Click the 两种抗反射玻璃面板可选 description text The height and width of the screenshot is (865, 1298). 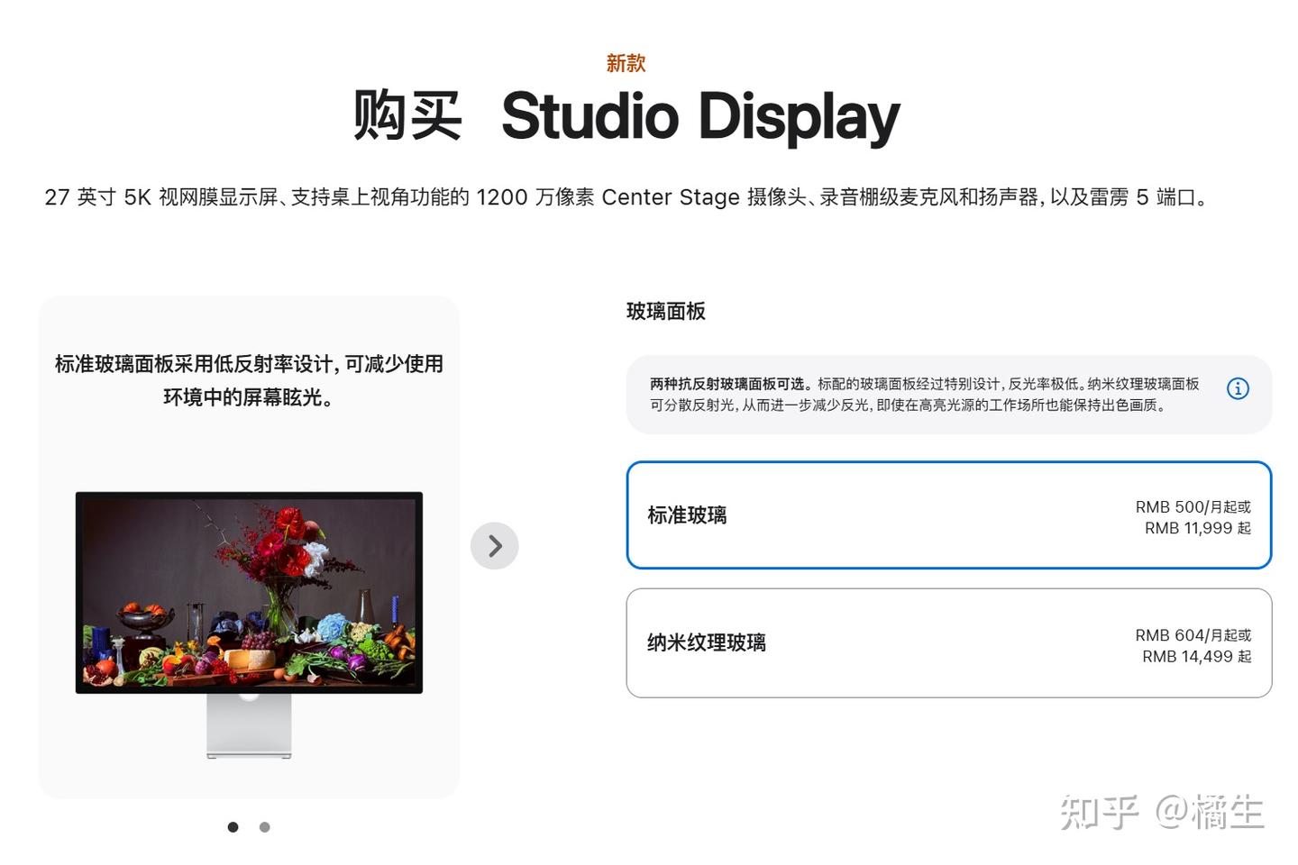click(925, 395)
